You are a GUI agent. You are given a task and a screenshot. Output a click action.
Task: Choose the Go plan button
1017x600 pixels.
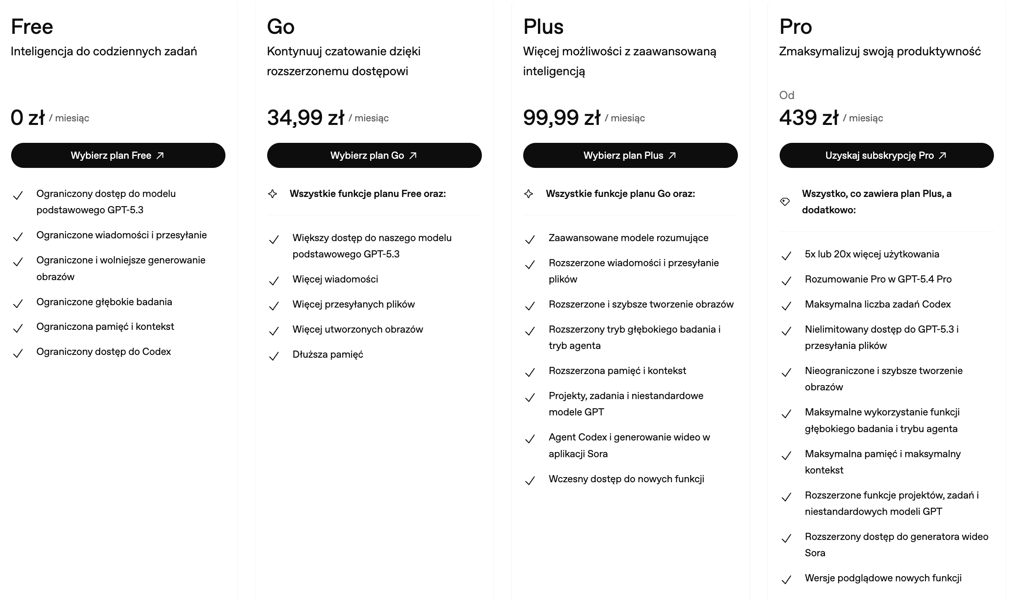tap(374, 155)
